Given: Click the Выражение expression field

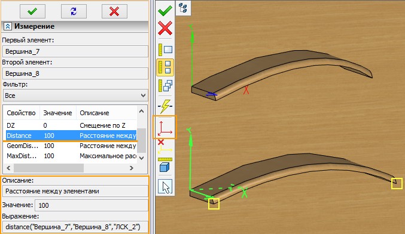Looking at the screenshot, I should 75,227.
